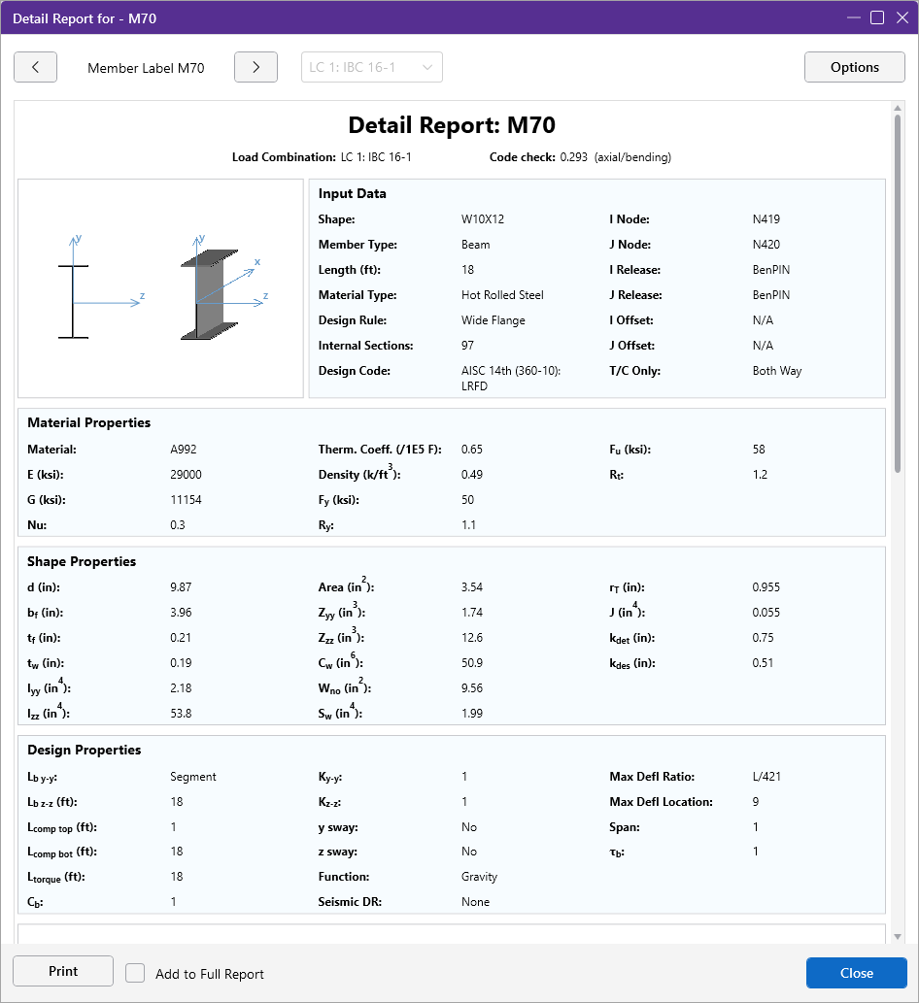Screen dimensions: 919x1003
Task: Select the Input Data section header
Action: tap(352, 194)
